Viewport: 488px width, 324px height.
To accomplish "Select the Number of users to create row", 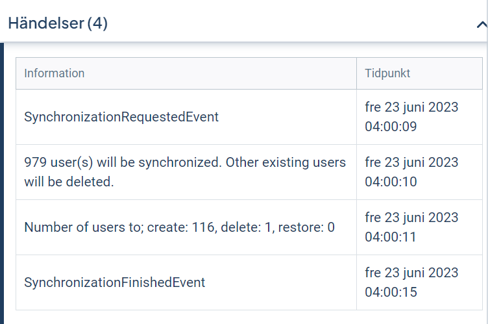I will [x=249, y=227].
